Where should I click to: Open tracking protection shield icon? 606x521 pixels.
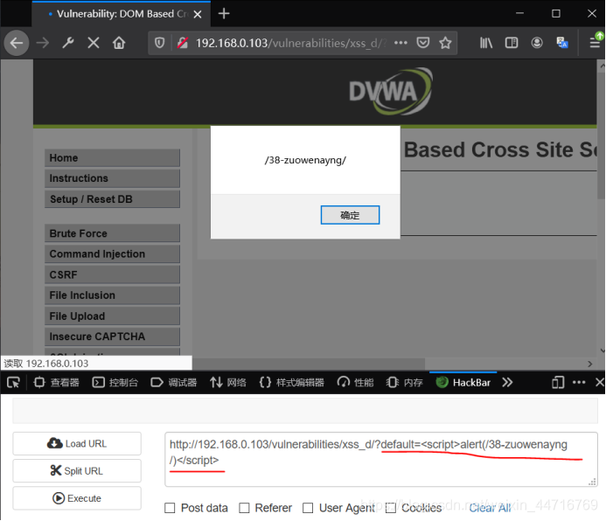point(160,43)
